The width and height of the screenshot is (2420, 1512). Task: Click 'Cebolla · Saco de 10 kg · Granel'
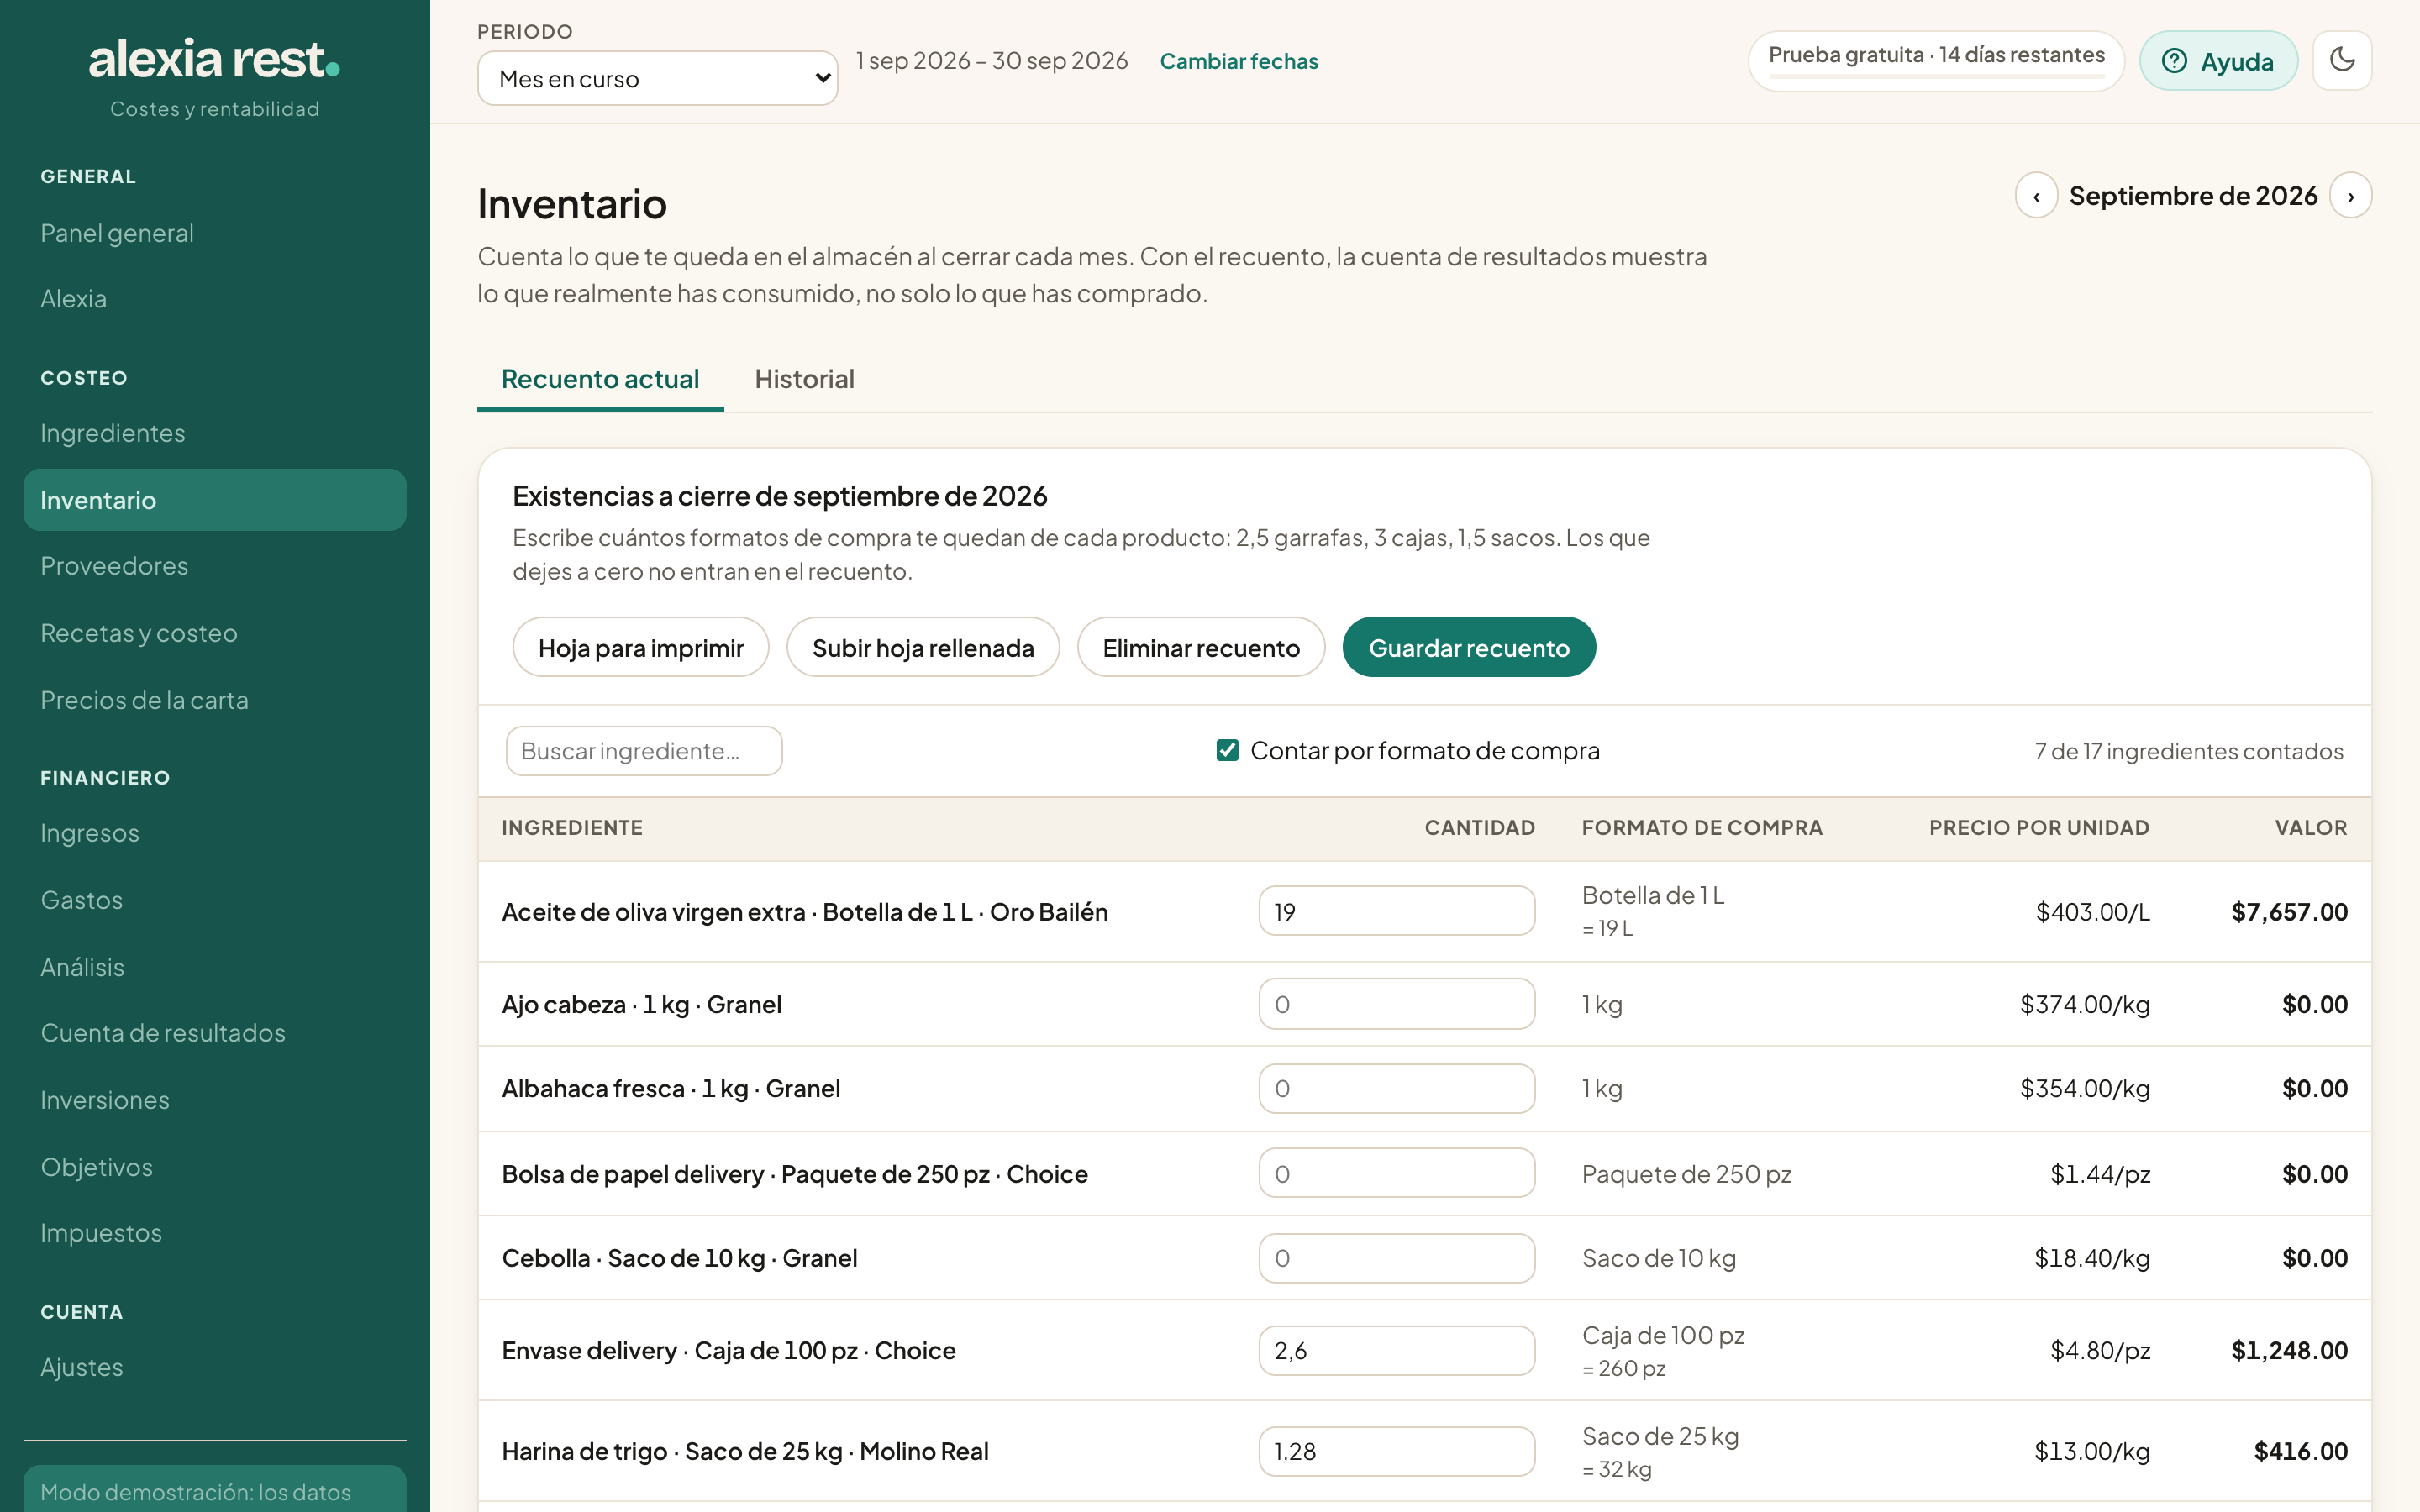(x=680, y=1258)
